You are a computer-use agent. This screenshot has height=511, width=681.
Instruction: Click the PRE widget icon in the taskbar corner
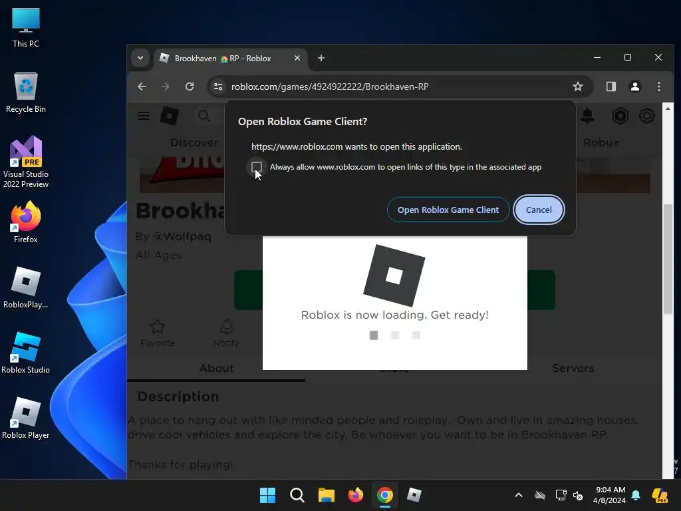660,495
